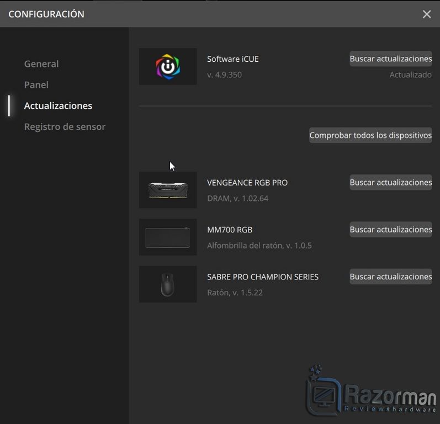Click the 'VENGEANCE RGB PRO' device name
The height and width of the screenshot is (424, 440).
coord(247,183)
